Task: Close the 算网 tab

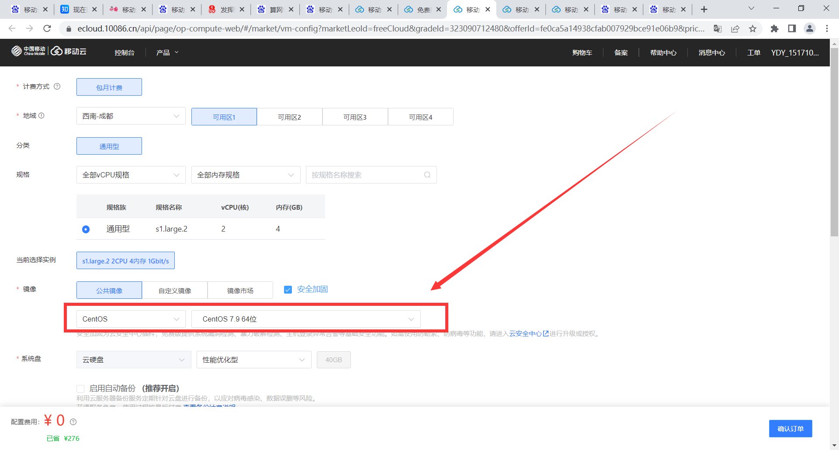Action: (x=291, y=9)
